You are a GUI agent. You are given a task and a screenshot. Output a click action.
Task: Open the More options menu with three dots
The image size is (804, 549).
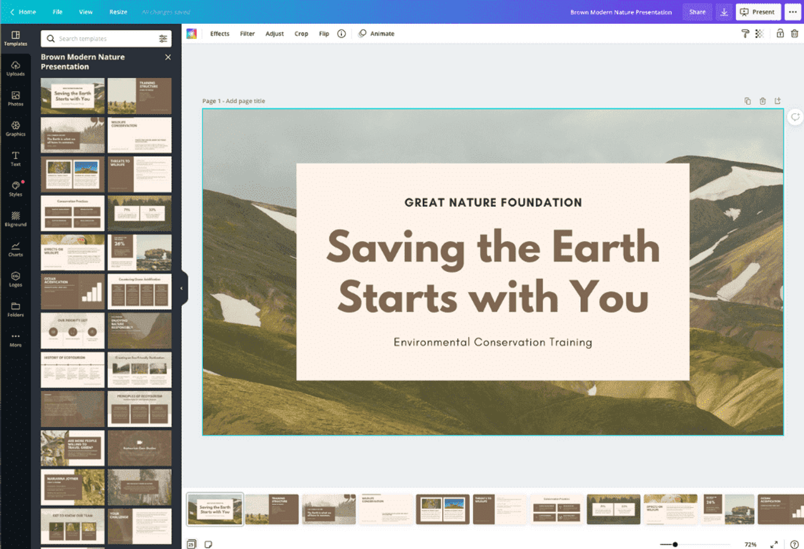coord(793,12)
